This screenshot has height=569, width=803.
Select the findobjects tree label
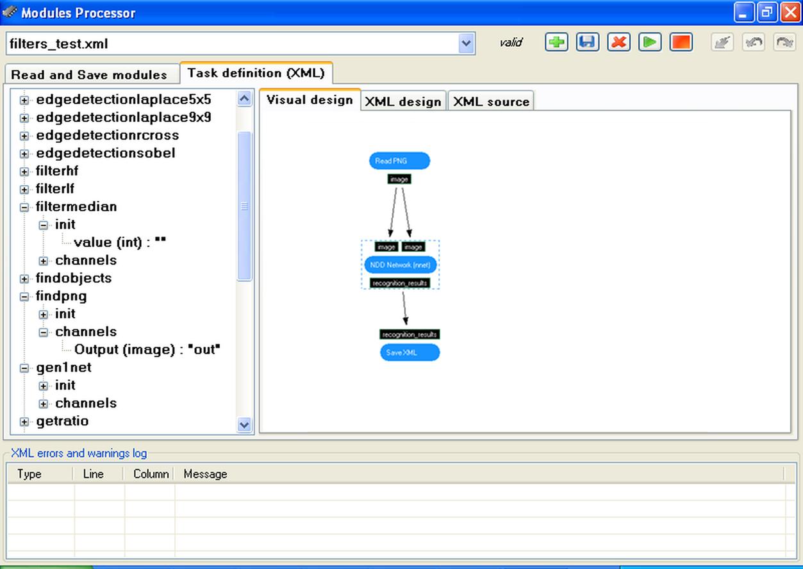[74, 278]
